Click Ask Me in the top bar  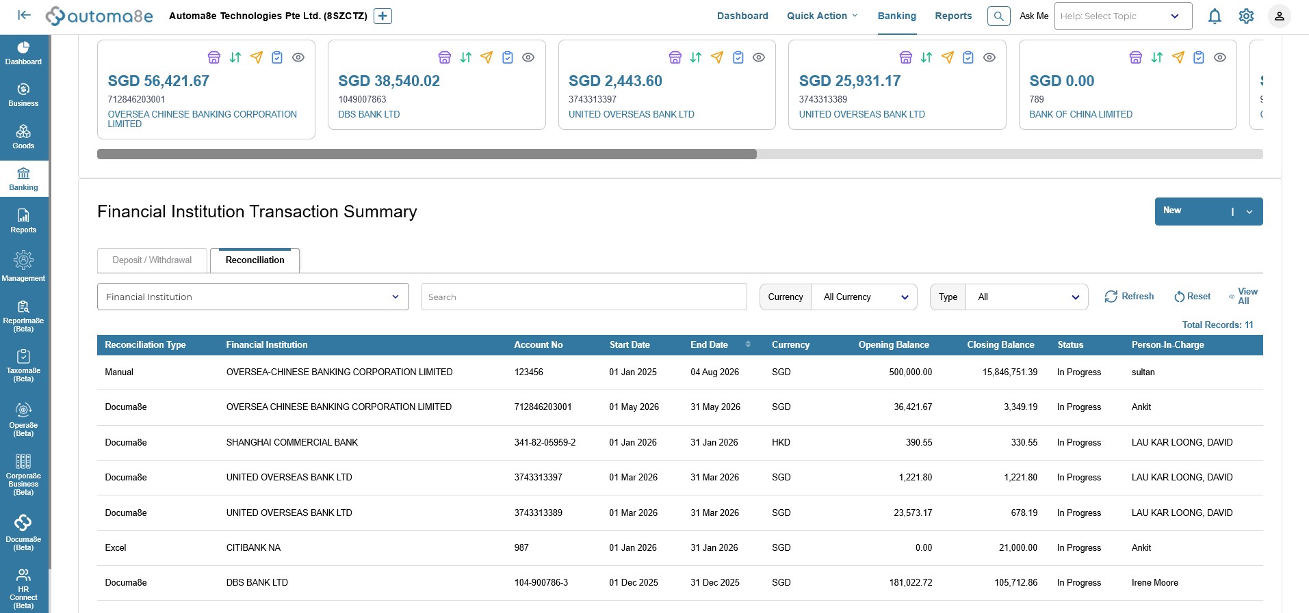pyautogui.click(x=1034, y=16)
